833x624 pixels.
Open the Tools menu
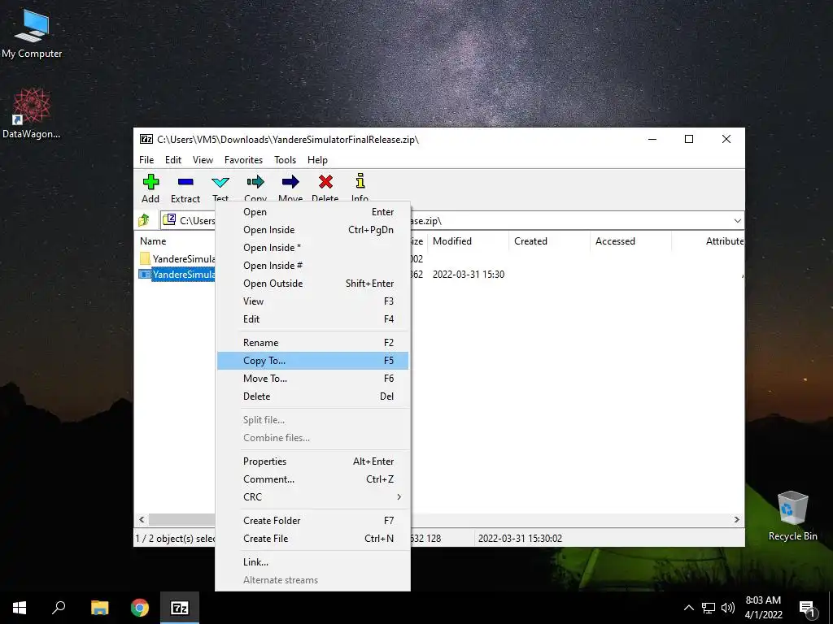tap(285, 160)
